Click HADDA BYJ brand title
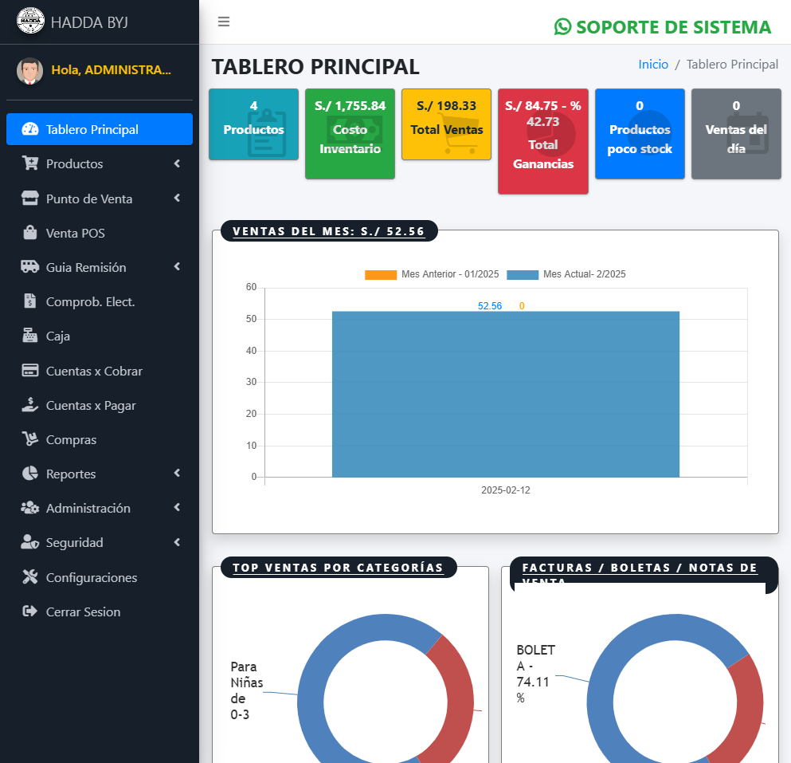791x763 pixels. (x=89, y=22)
